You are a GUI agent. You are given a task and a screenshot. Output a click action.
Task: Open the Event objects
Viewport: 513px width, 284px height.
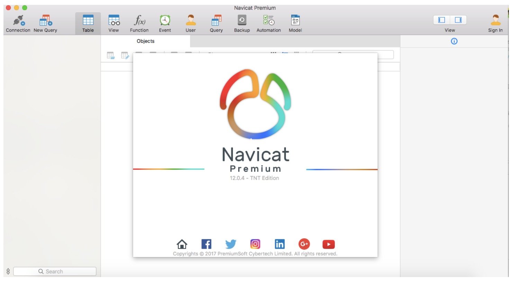(x=165, y=24)
